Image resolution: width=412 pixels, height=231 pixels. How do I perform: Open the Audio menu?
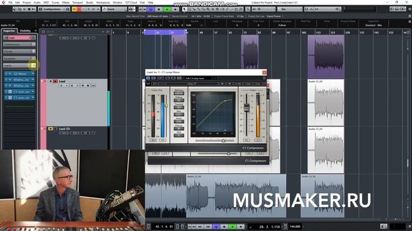(37, 3)
